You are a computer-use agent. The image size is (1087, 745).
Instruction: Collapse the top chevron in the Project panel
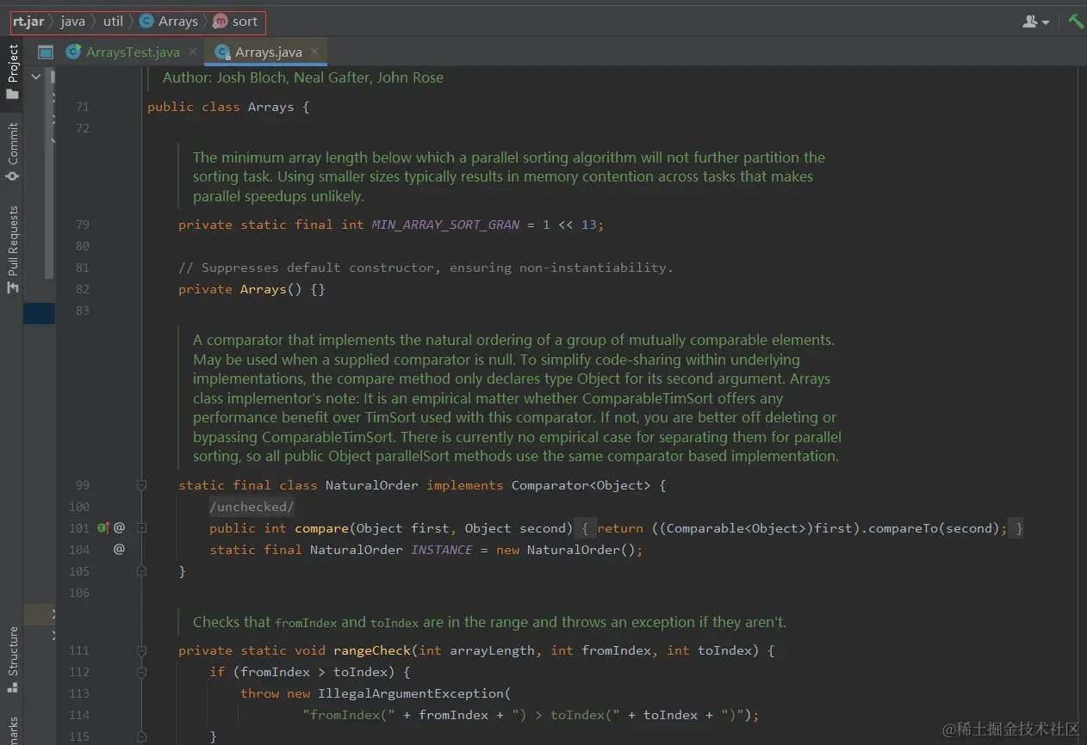[36, 77]
